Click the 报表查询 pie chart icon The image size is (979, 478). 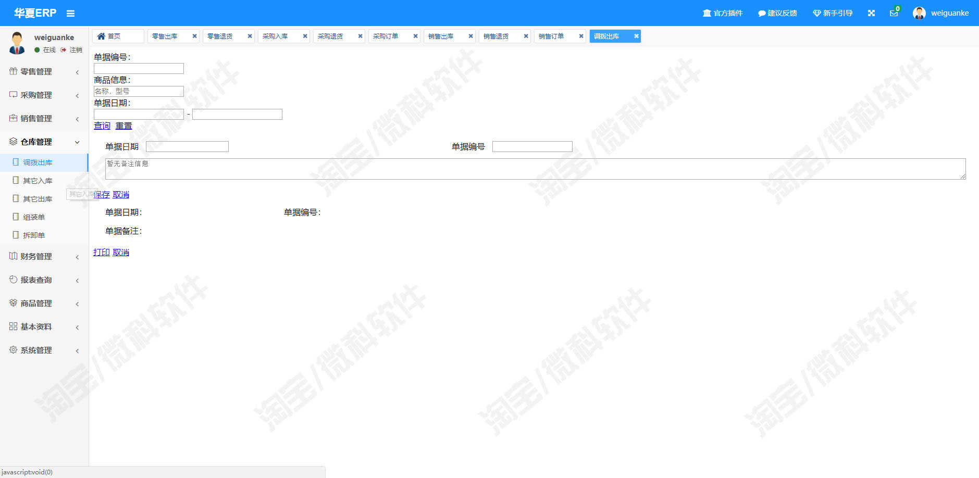(x=14, y=280)
